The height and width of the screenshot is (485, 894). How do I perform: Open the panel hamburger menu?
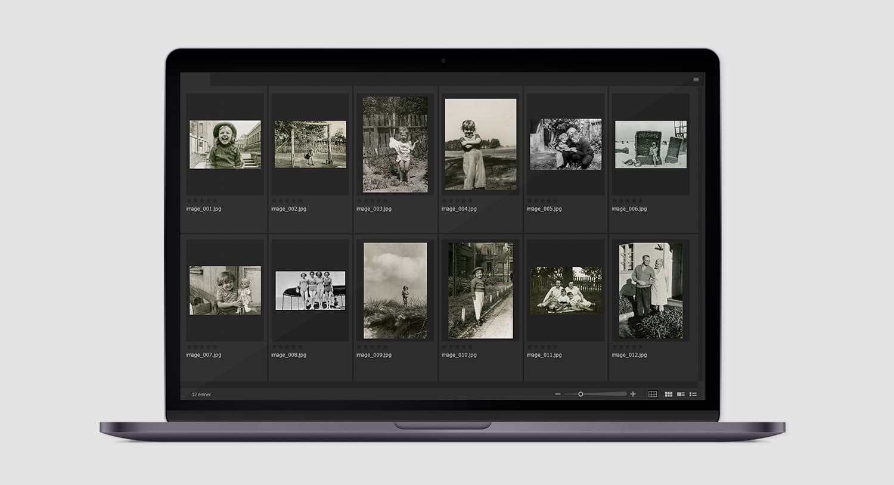coord(696,79)
